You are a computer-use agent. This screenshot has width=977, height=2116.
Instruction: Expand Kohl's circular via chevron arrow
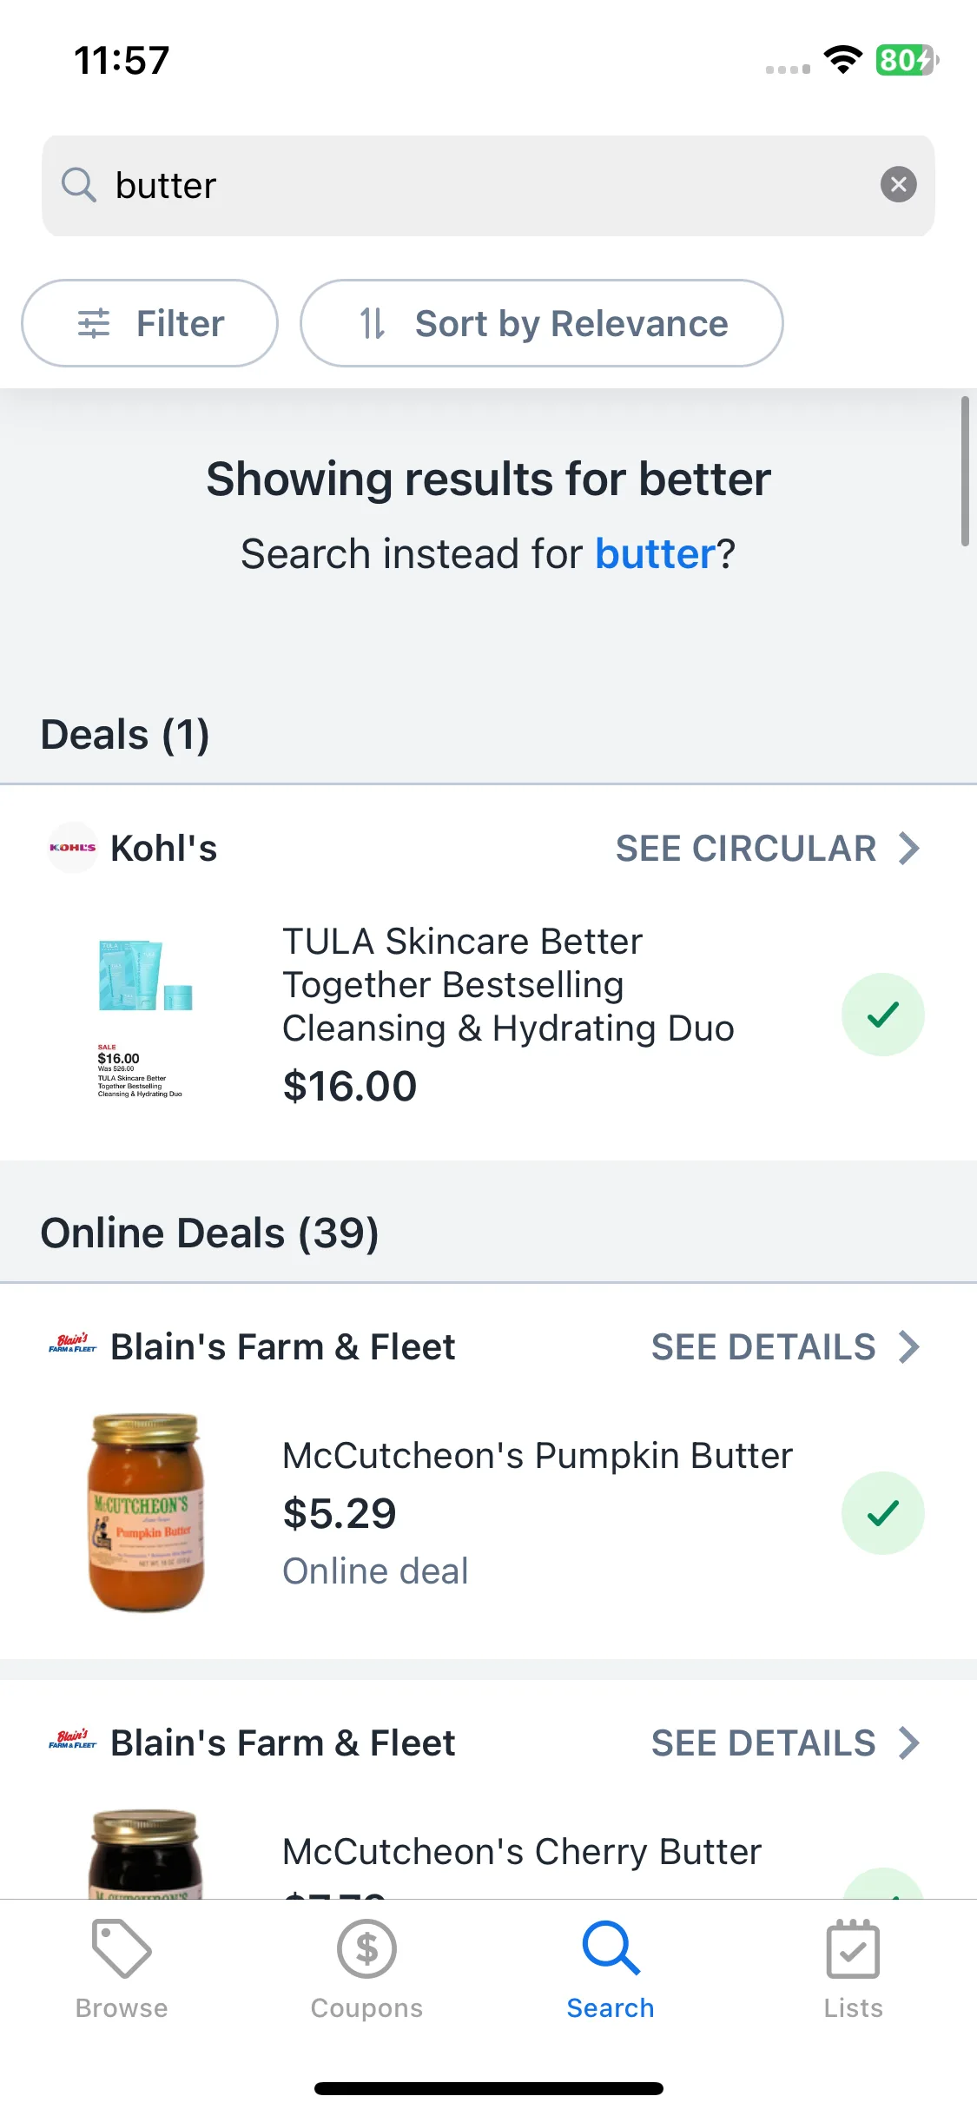[x=908, y=848]
